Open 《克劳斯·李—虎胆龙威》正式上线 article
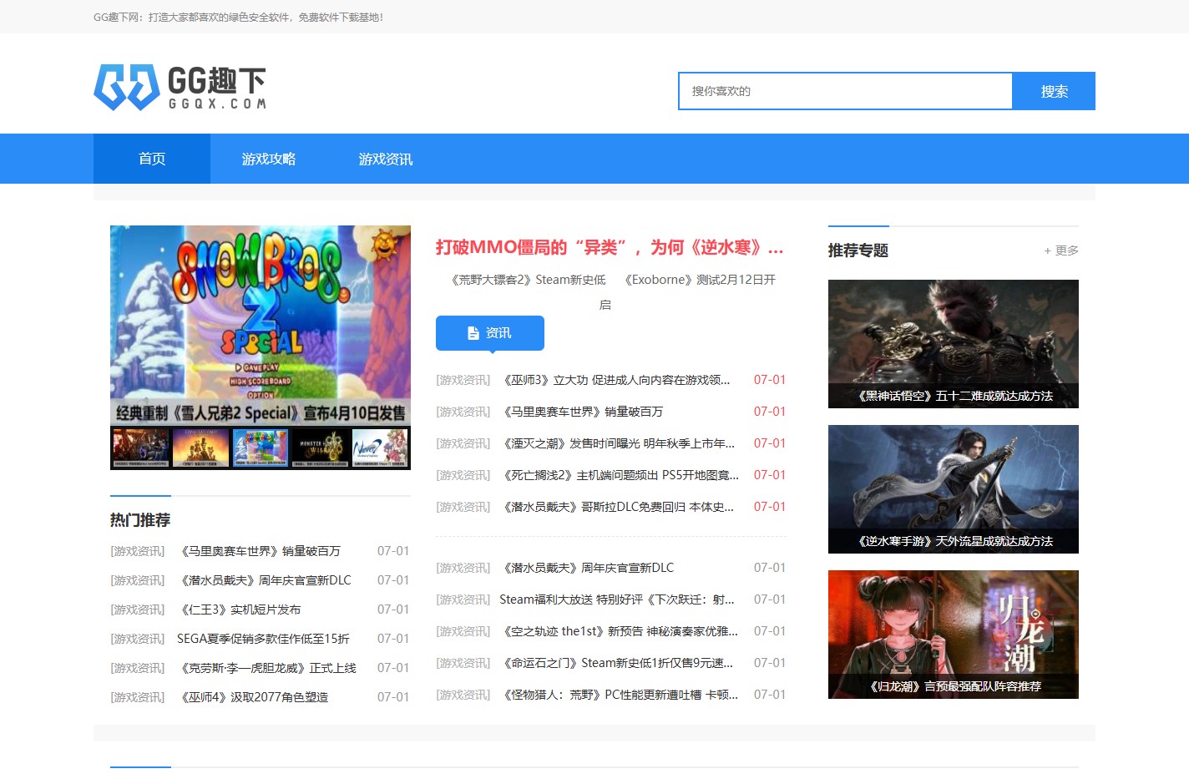 click(267, 668)
